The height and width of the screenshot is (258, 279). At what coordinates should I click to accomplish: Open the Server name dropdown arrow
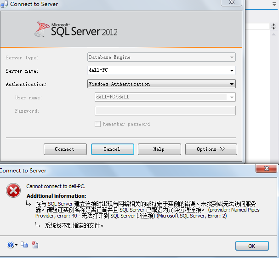(232, 71)
